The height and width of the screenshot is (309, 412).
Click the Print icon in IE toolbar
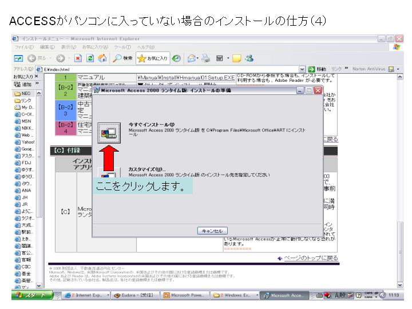point(206,58)
